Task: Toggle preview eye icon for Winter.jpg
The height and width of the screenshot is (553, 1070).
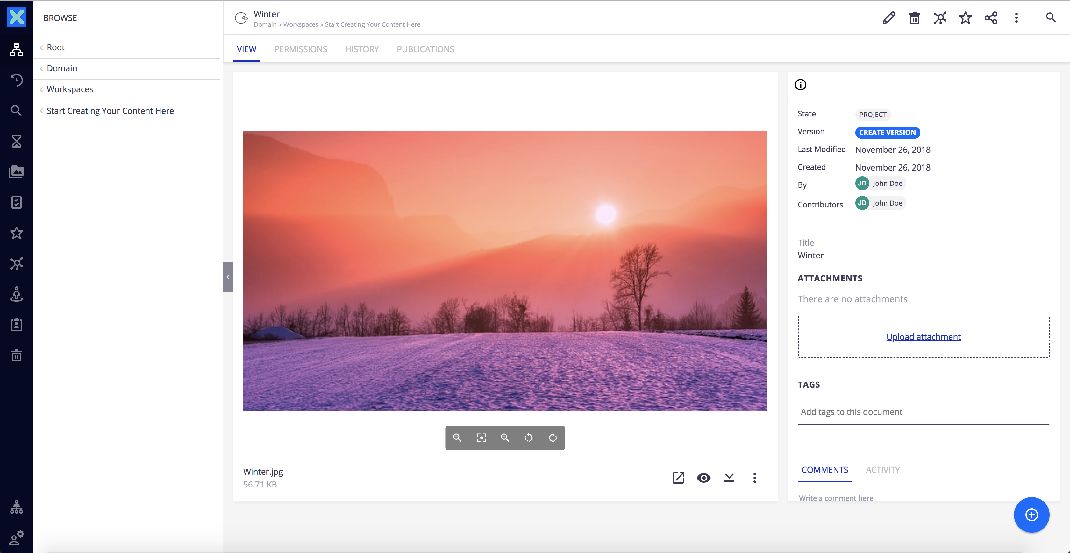Action: tap(704, 478)
